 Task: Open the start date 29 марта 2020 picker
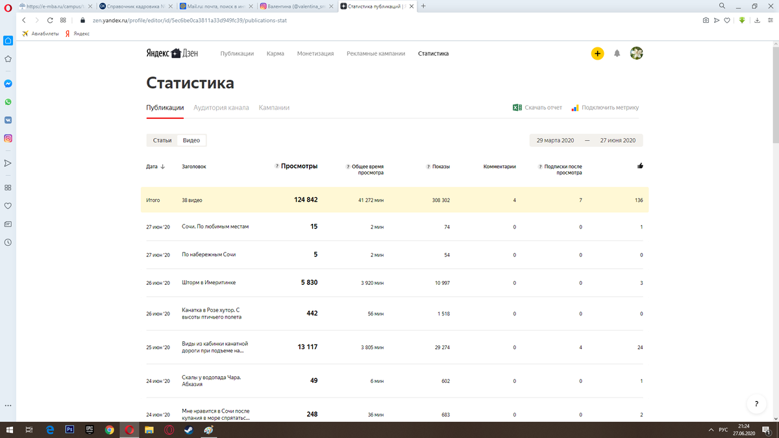tap(555, 140)
